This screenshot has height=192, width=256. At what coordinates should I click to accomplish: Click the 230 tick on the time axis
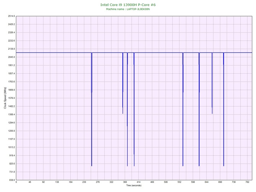tap(84, 182)
